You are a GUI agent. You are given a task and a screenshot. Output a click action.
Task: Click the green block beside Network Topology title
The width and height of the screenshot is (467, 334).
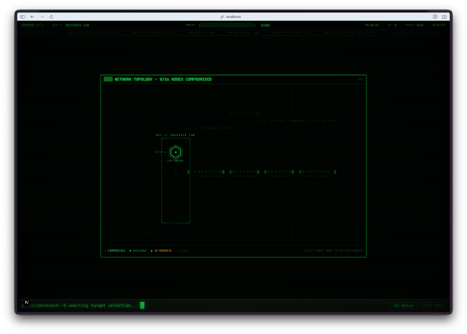point(108,79)
